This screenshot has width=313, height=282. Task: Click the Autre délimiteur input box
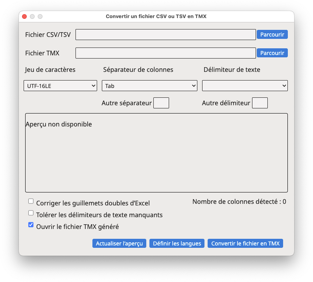click(x=260, y=103)
